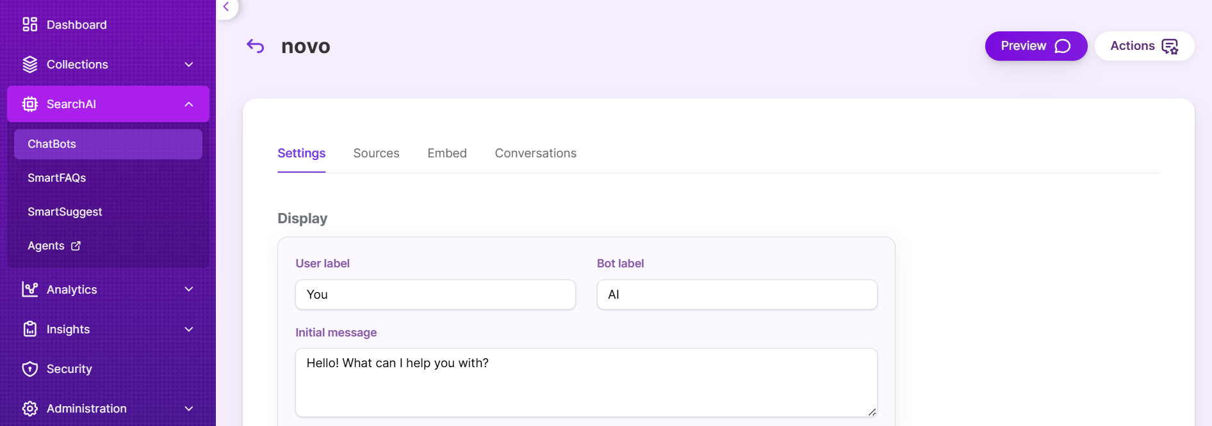
Task: Switch to the Conversations tab
Action: [x=536, y=153]
